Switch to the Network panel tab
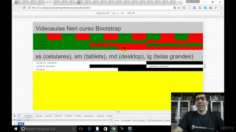 point(58,116)
